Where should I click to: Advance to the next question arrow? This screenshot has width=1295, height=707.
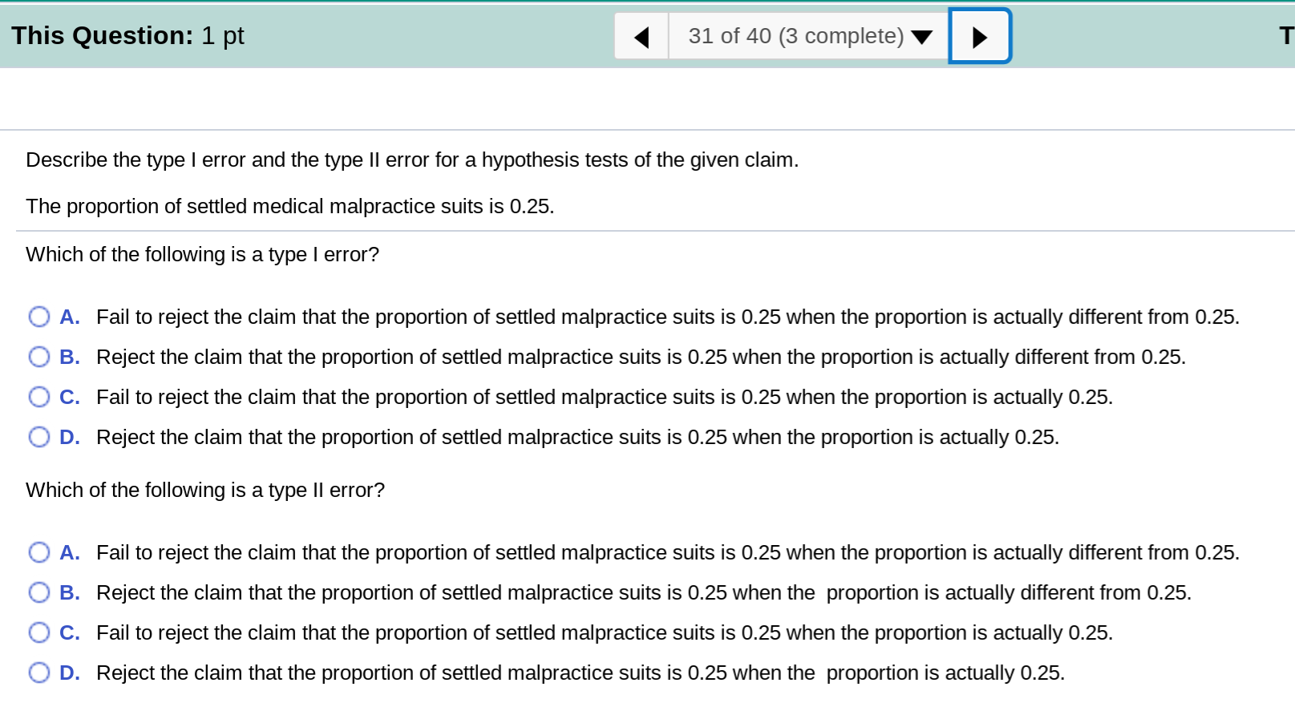pyautogui.click(x=980, y=37)
